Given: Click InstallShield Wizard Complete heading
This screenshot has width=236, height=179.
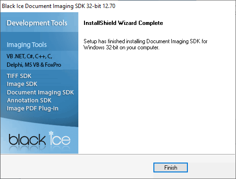Looking at the screenshot, I should (123, 23).
